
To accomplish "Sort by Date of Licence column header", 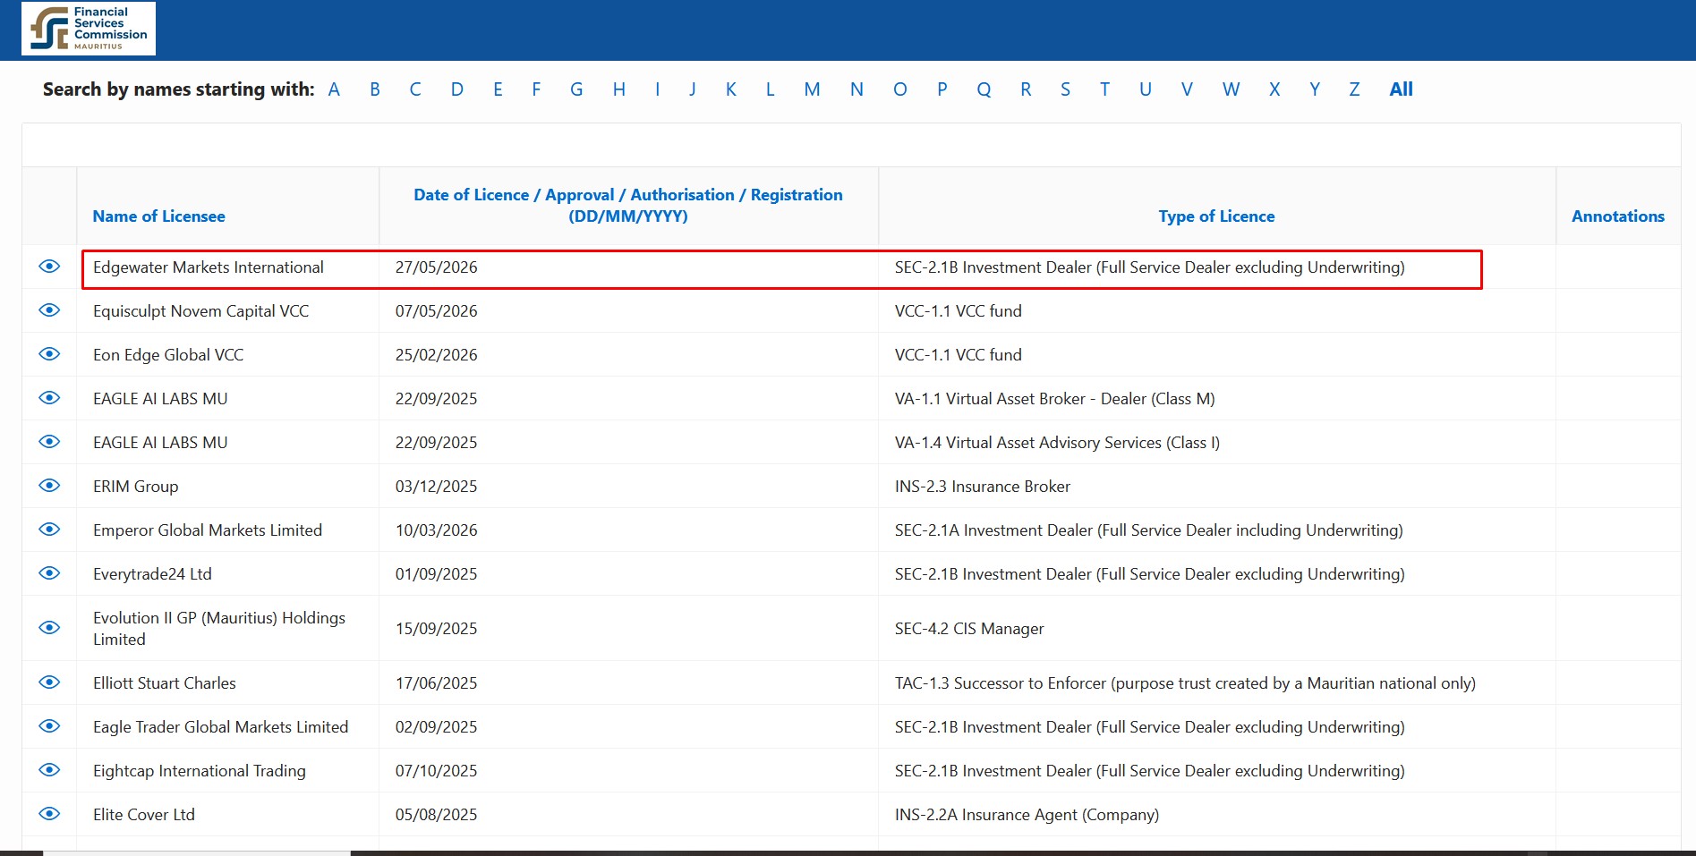I will click(x=628, y=206).
